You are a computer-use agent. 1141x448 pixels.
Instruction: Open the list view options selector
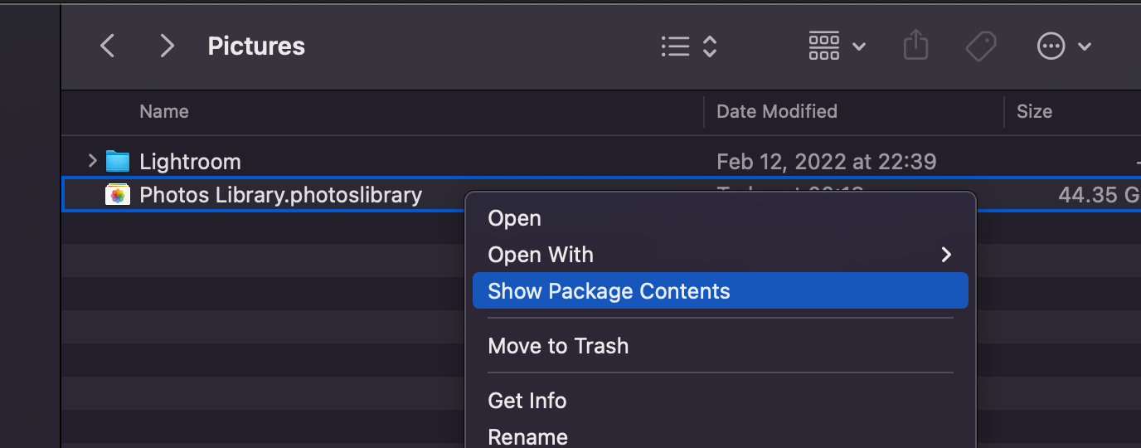tap(689, 46)
